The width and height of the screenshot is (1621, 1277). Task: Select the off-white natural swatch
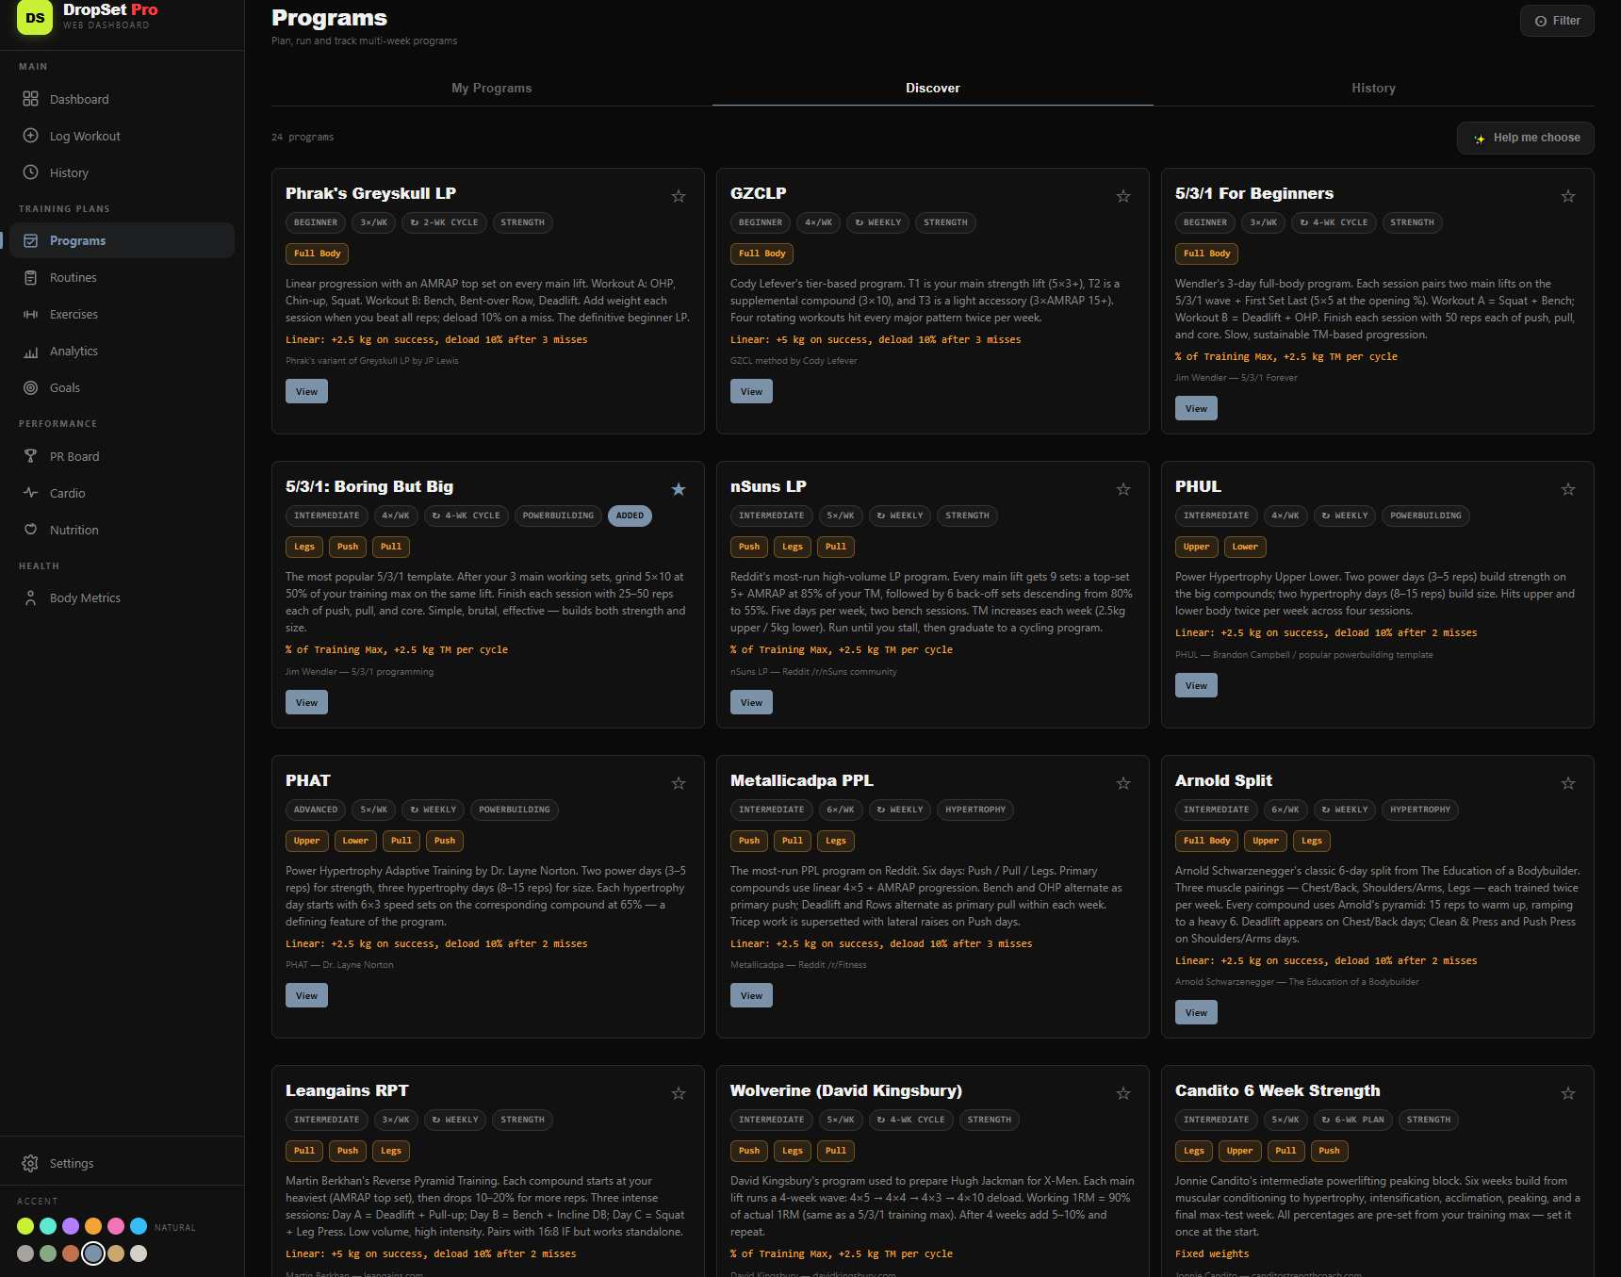pos(139,1253)
